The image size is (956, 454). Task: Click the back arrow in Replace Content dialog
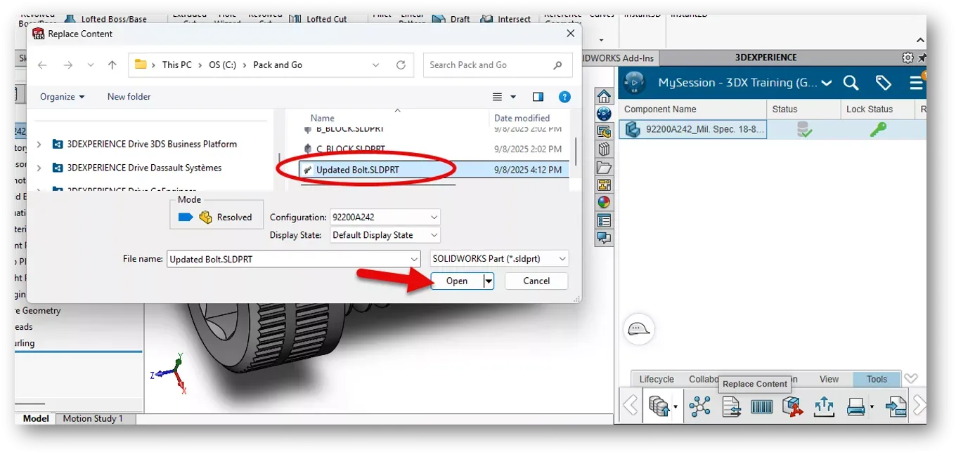(x=42, y=65)
